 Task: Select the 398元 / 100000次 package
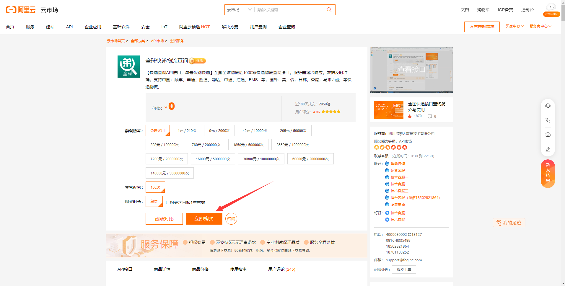coord(165,145)
